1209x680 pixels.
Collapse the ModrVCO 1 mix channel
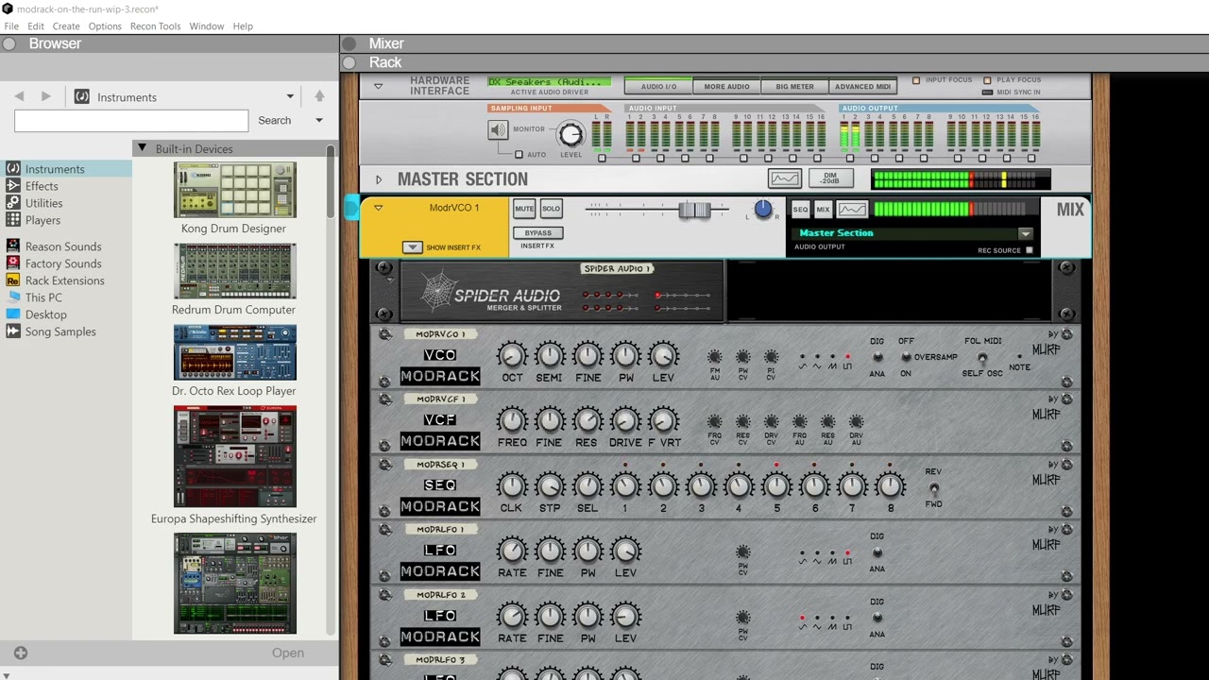click(x=379, y=208)
